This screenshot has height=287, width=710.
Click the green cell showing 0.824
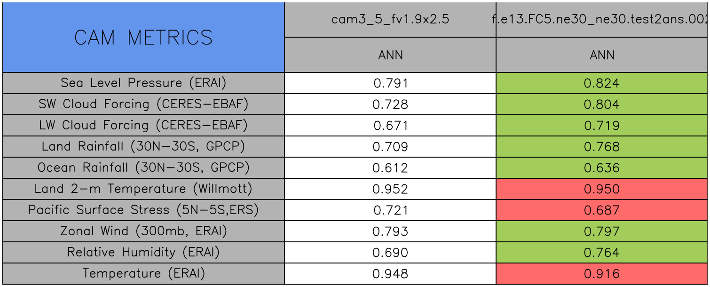pos(602,83)
